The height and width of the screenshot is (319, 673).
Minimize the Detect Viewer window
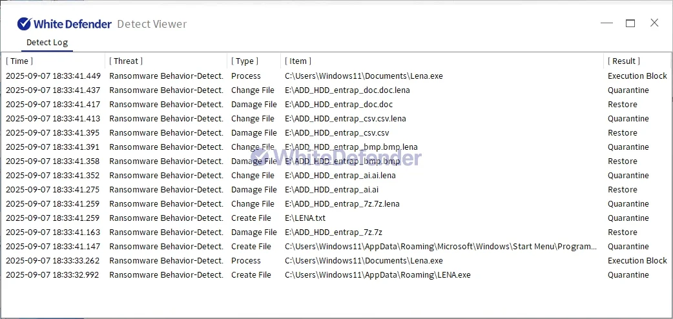606,23
